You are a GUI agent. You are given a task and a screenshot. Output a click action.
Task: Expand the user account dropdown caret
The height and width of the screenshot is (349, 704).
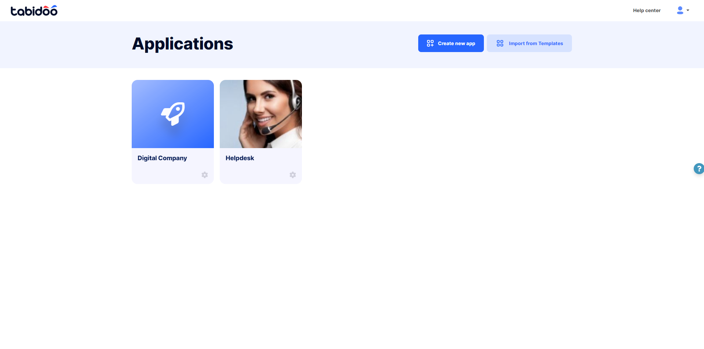click(688, 10)
